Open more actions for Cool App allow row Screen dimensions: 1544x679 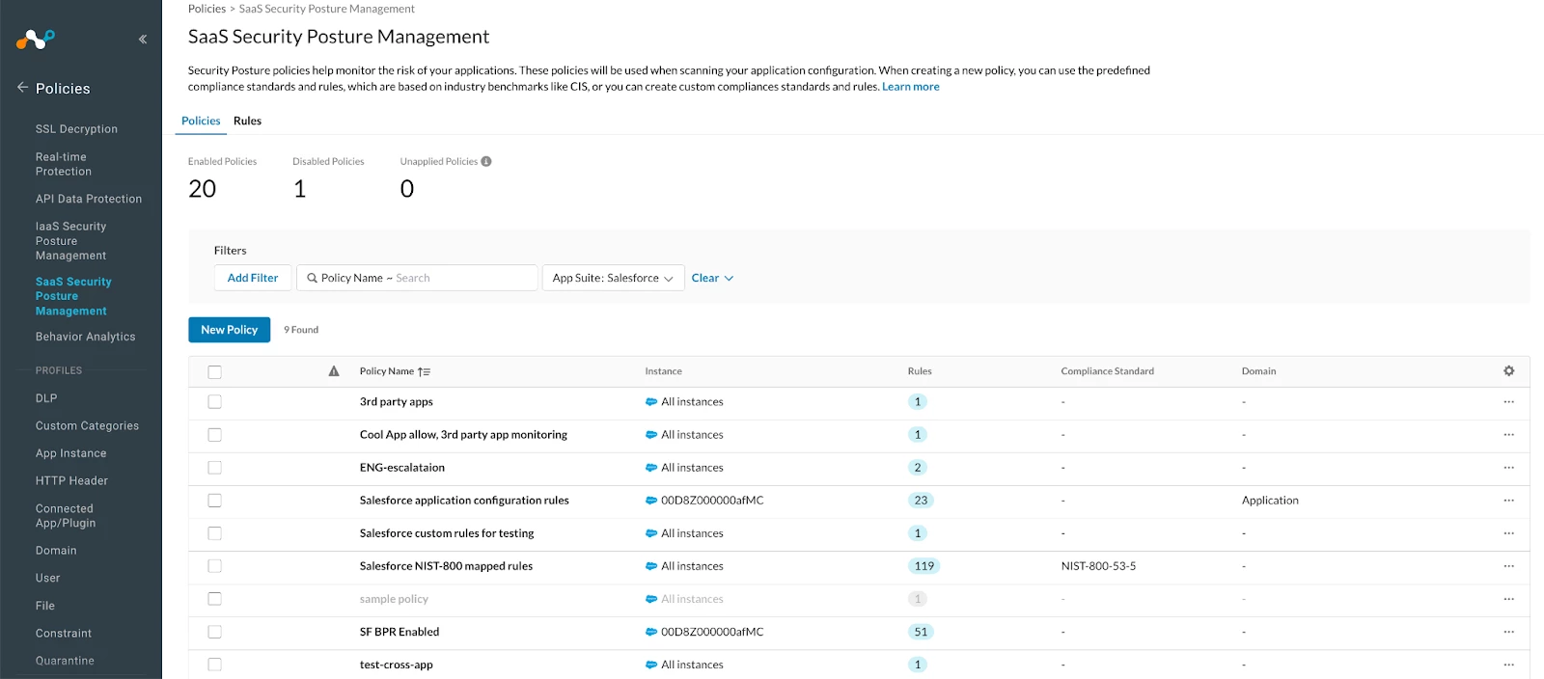point(1509,435)
